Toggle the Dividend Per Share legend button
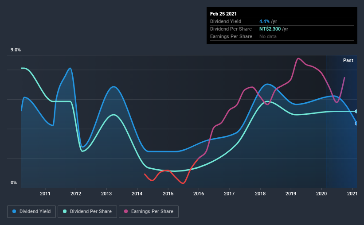The height and width of the screenshot is (225, 364). click(x=87, y=212)
